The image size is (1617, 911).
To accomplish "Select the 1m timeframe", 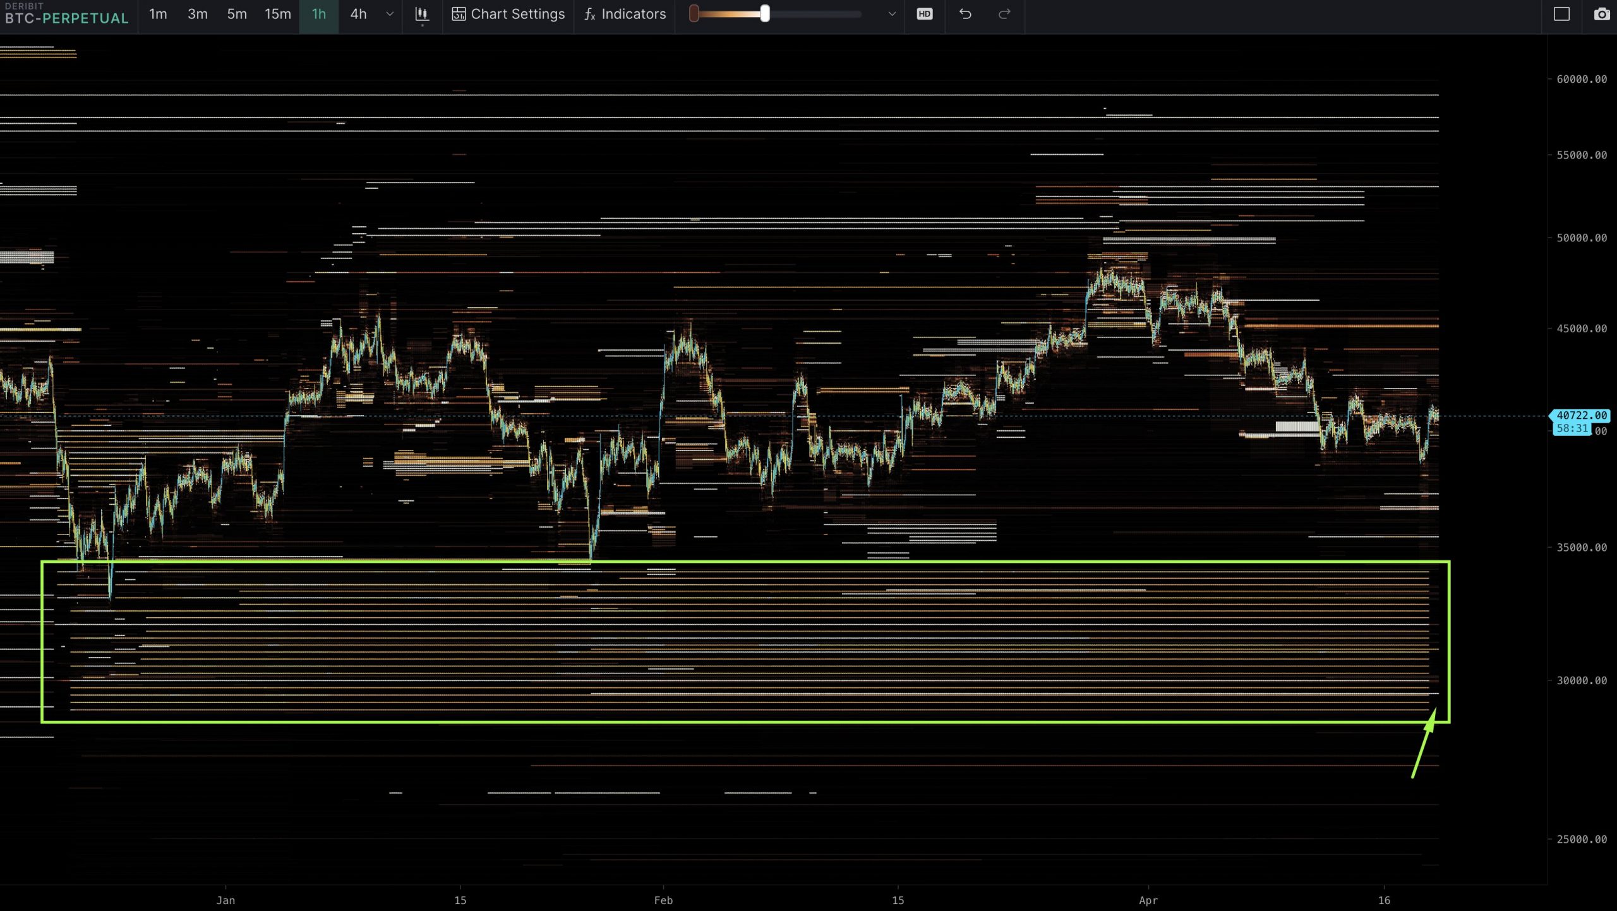I will (x=158, y=14).
